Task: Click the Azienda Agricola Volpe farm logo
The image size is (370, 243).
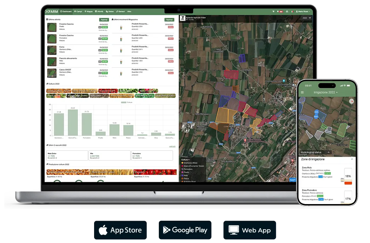Action: 183,18
